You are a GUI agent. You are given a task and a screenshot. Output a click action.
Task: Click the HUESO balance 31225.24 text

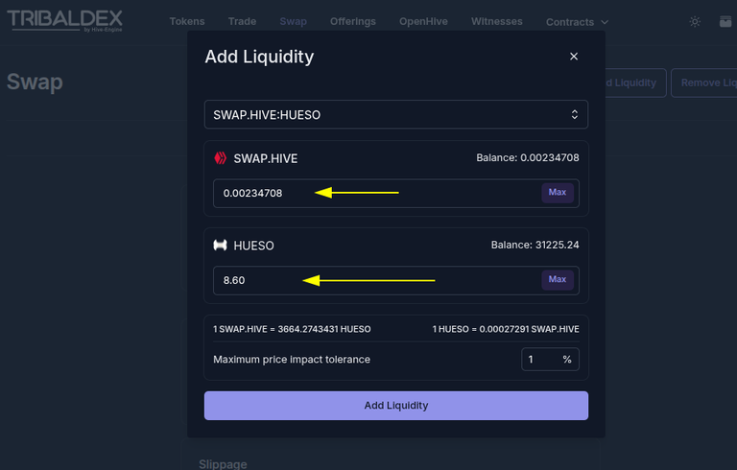535,245
